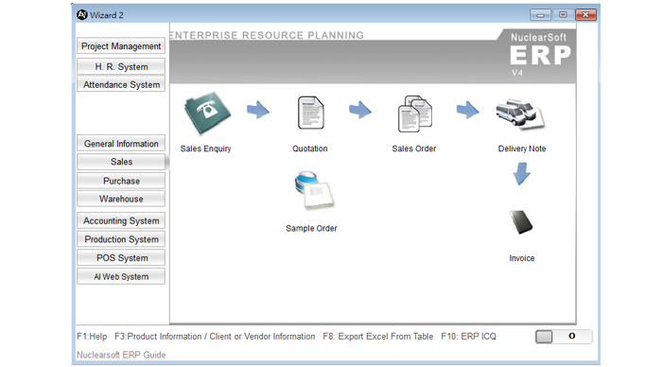The height and width of the screenshot is (367, 662).
Task: Open the Sample Order icon
Action: click(314, 190)
